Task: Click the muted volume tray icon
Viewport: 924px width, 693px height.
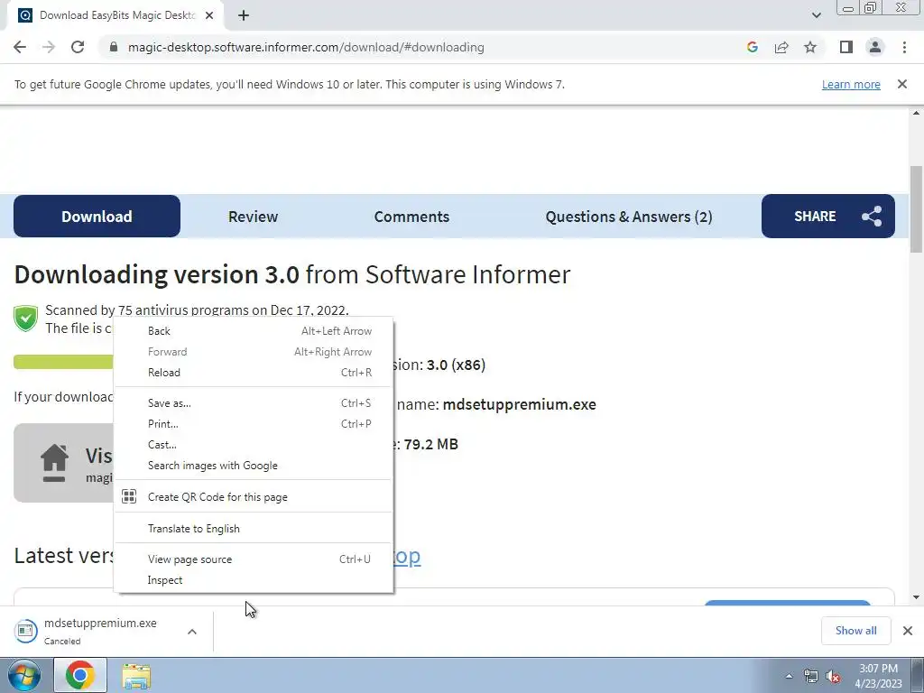Action: tap(833, 676)
